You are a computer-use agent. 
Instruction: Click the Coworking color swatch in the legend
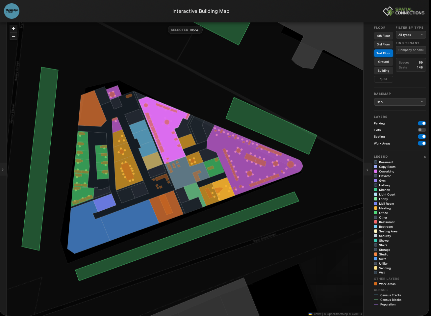[375, 171]
